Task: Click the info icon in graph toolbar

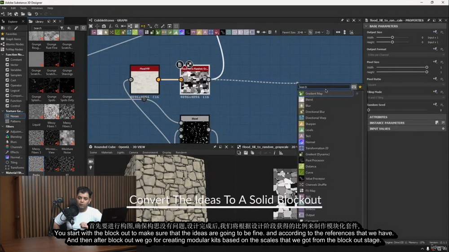Action: point(110,26)
